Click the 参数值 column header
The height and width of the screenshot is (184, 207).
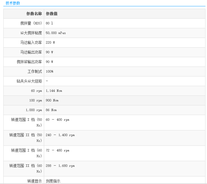pos(52,14)
